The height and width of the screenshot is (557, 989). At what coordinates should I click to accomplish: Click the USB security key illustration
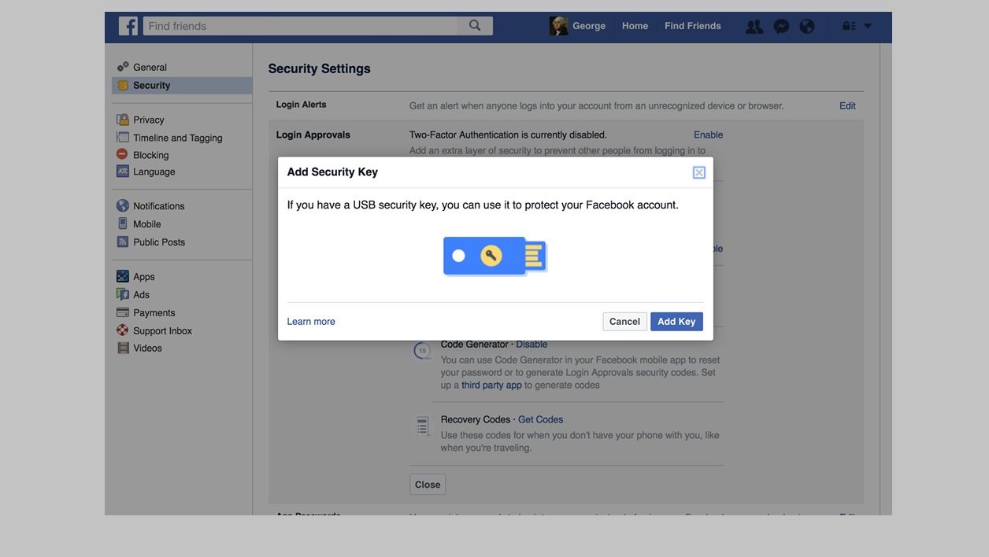pos(495,256)
